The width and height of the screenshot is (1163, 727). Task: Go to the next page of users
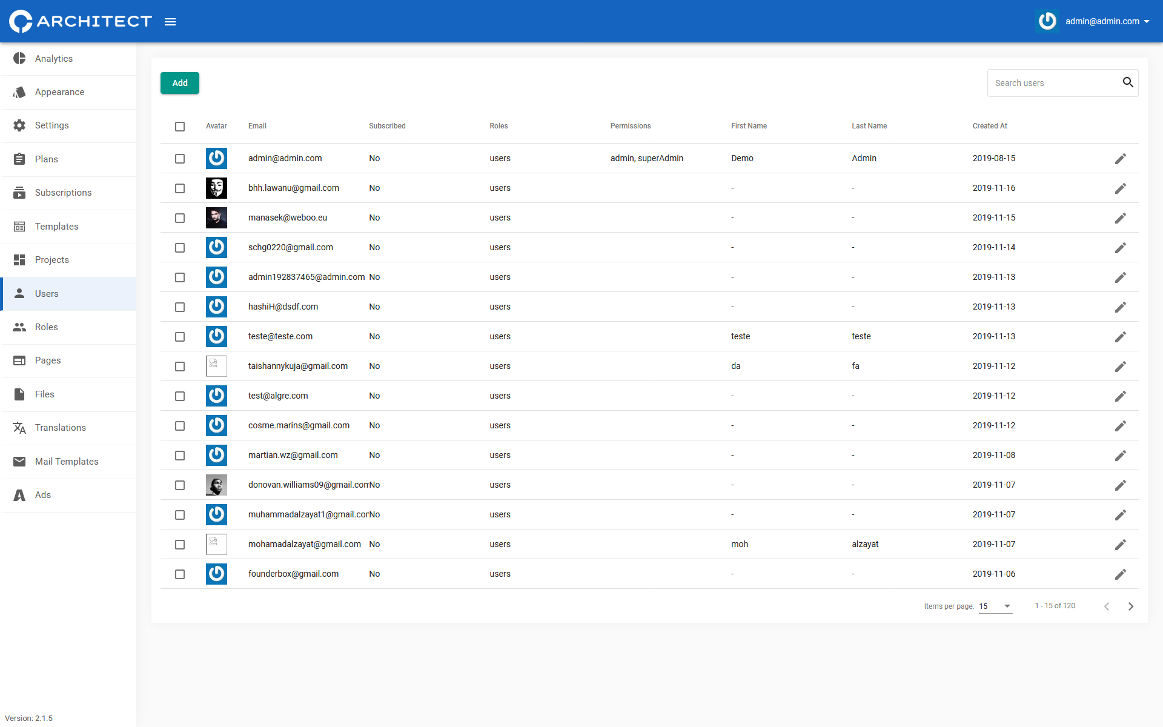click(x=1131, y=606)
